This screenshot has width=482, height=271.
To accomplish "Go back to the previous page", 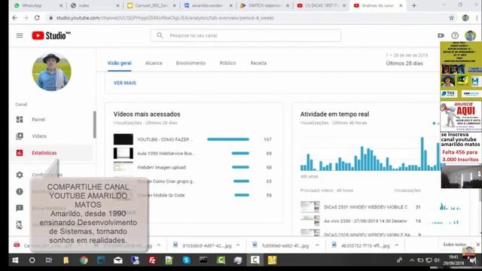I will (14, 18).
